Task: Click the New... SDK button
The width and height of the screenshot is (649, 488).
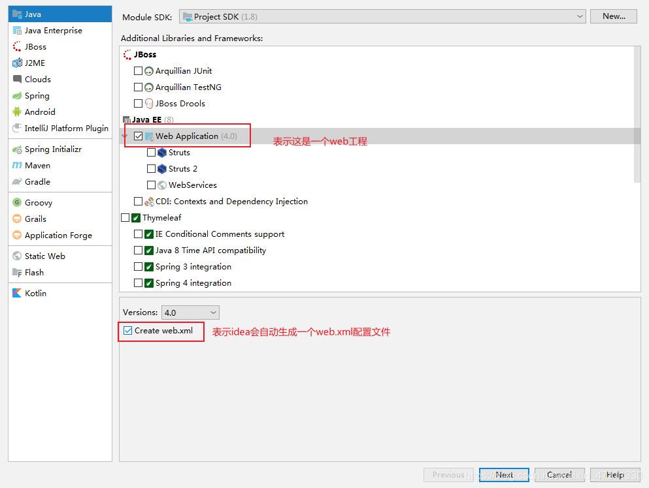Action: (614, 16)
